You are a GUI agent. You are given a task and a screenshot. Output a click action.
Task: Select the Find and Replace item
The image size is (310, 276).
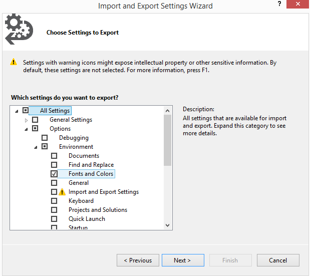(x=91, y=165)
